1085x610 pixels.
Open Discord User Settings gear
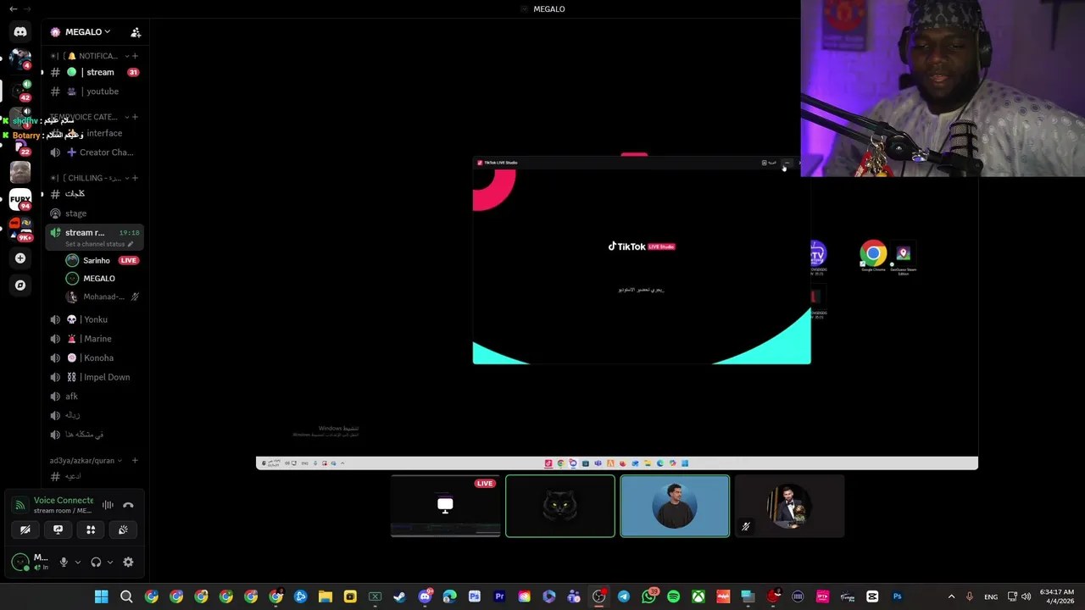pyautogui.click(x=128, y=562)
